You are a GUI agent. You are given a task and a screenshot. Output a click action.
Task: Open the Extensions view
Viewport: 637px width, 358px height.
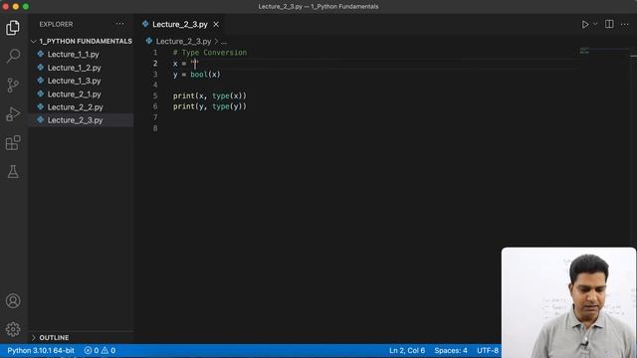click(x=13, y=143)
